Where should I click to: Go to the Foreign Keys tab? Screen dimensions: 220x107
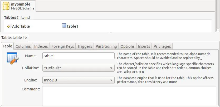coord(62,46)
